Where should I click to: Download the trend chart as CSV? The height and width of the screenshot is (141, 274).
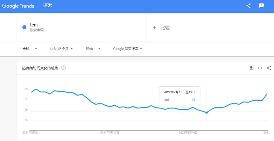pos(251,68)
